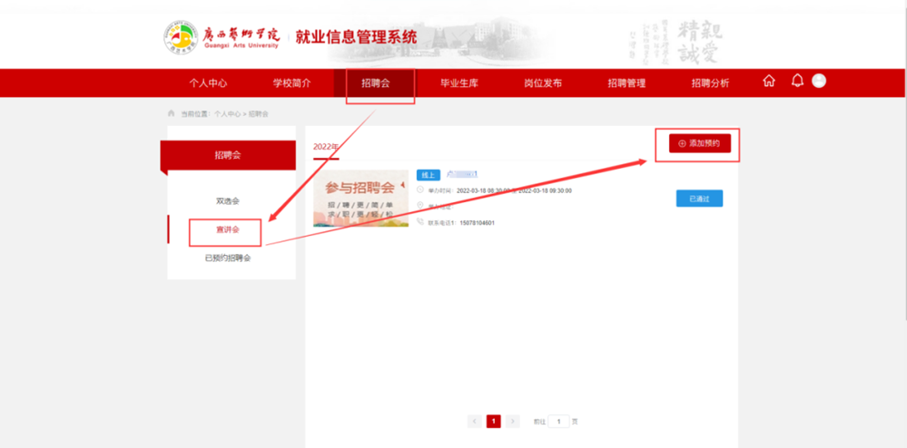Open 已预约招聘会 in the sidebar

pos(228,258)
